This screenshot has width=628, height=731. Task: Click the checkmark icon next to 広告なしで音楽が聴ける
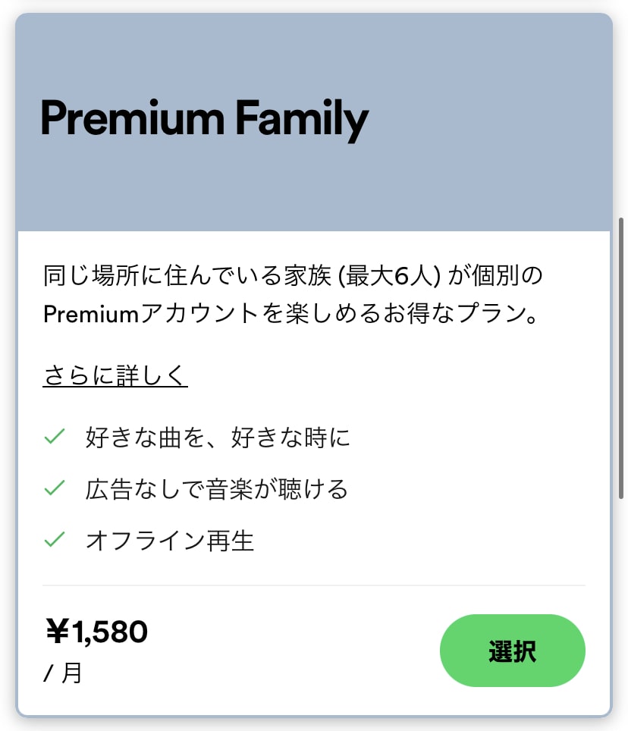(x=54, y=489)
